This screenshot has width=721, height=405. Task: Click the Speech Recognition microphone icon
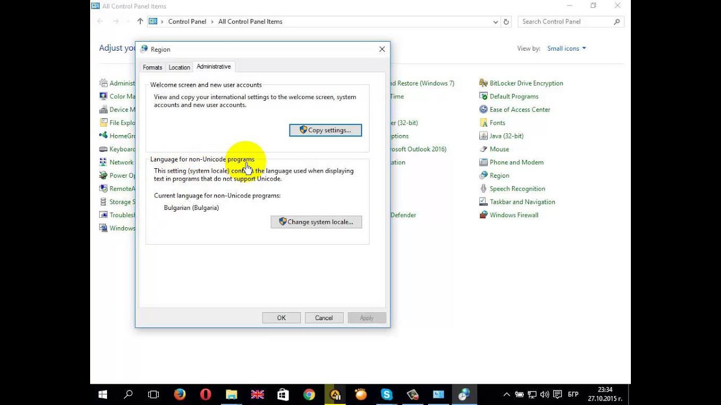(x=483, y=189)
